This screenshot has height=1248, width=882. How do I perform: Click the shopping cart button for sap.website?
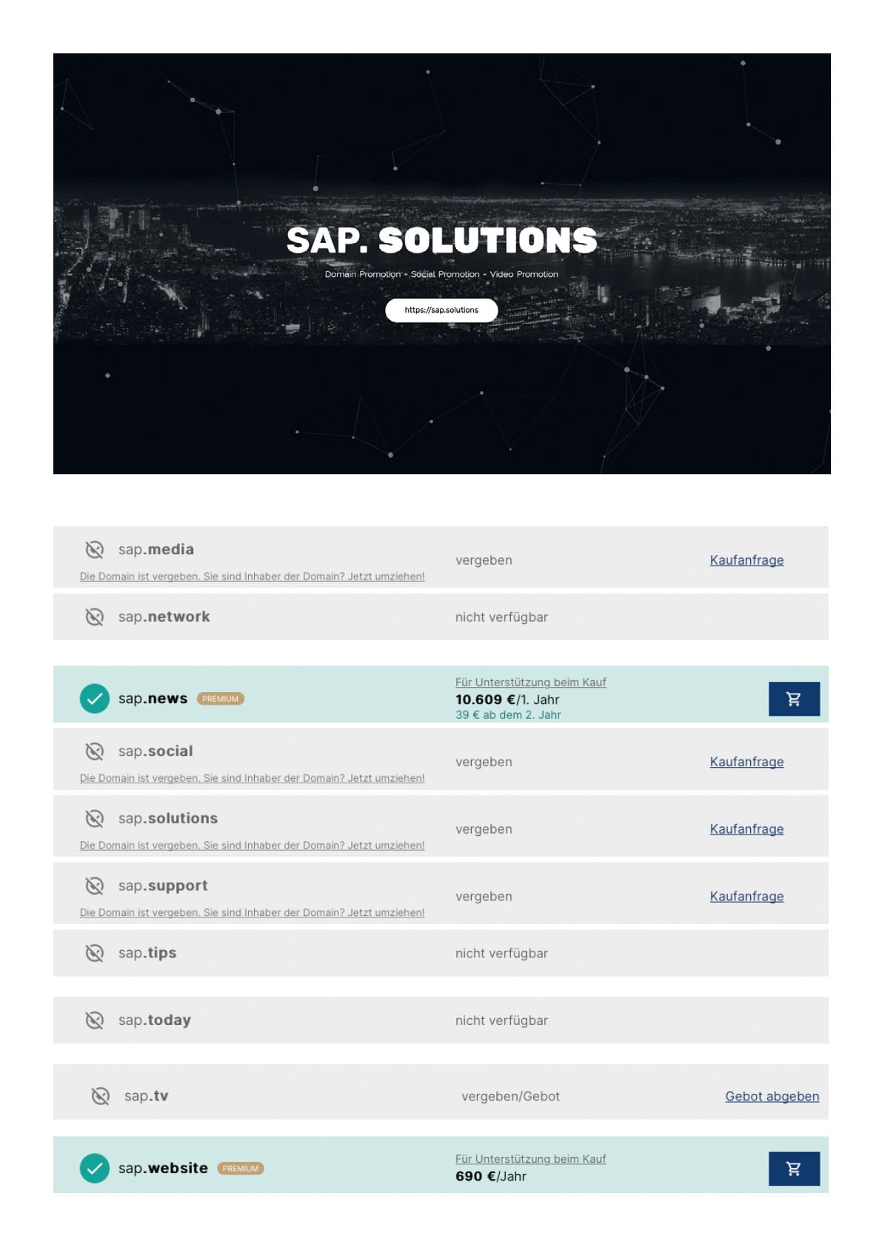click(793, 1169)
